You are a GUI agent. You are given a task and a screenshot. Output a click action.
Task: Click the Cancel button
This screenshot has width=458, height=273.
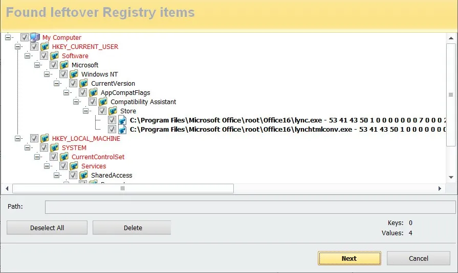tap(418, 258)
